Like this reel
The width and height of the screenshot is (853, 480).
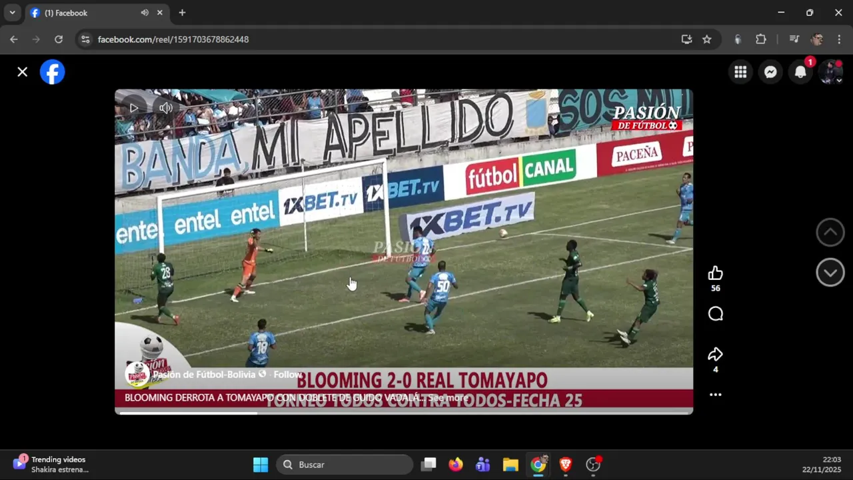click(716, 273)
